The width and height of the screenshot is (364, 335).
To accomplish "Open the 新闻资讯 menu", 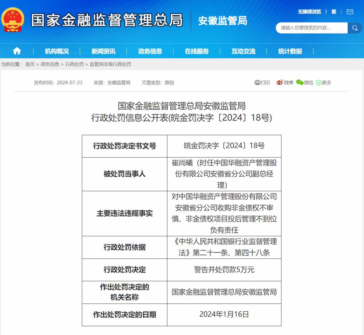I will [x=103, y=51].
